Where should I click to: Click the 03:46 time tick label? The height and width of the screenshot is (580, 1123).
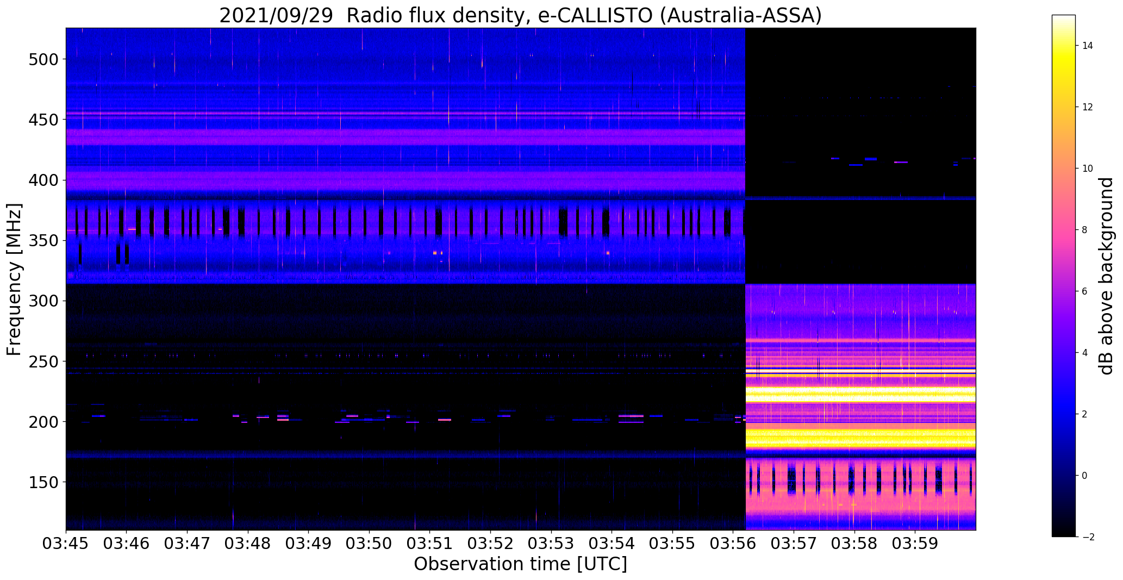click(x=127, y=544)
